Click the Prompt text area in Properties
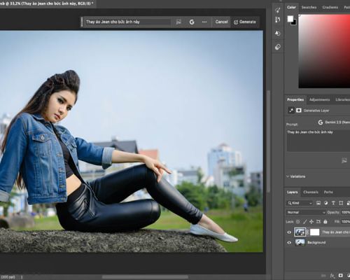The image size is (350, 280). pyautogui.click(x=318, y=141)
